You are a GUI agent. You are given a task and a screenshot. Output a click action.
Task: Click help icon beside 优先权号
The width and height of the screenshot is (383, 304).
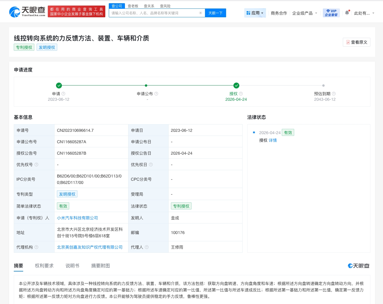36,165
